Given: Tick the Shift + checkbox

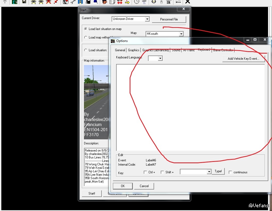Looking at the screenshot, I should click(x=162, y=172).
